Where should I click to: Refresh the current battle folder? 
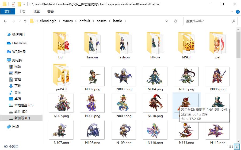pyautogui.click(x=175, y=21)
